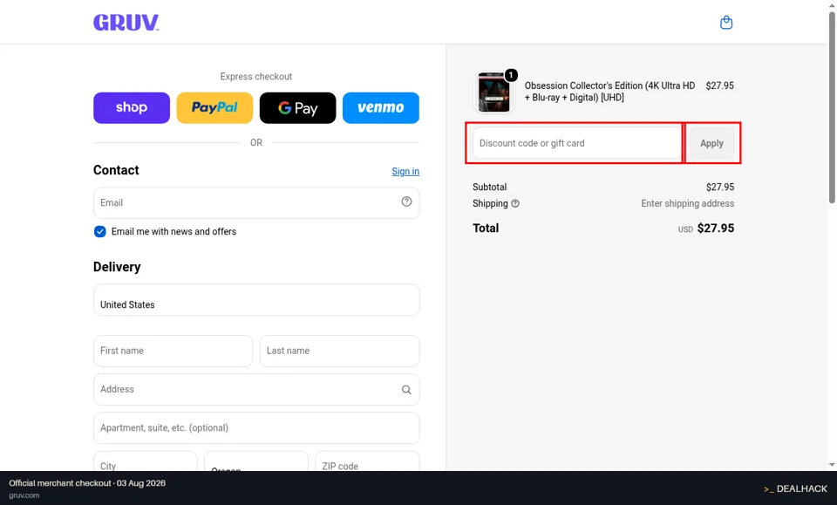Click the Obsession product thumbnail
This screenshot has width=837, height=505.
[493, 92]
